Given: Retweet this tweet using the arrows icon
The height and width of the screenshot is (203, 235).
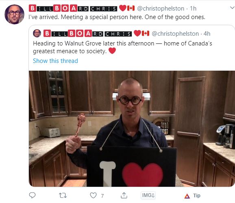Looking at the screenshot, I should pyautogui.click(x=63, y=195).
